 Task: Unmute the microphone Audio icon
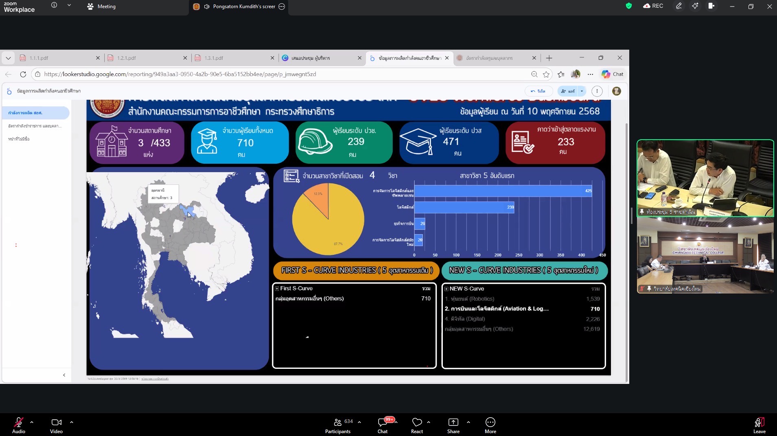pos(18,422)
